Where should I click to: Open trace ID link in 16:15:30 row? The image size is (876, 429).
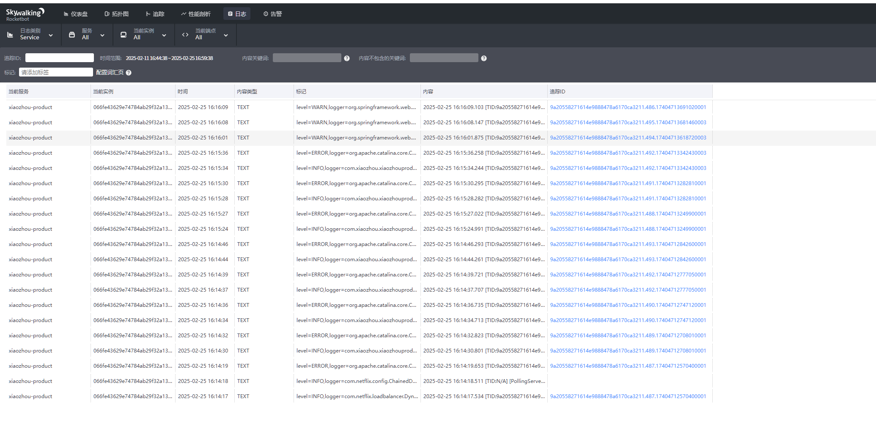(628, 183)
